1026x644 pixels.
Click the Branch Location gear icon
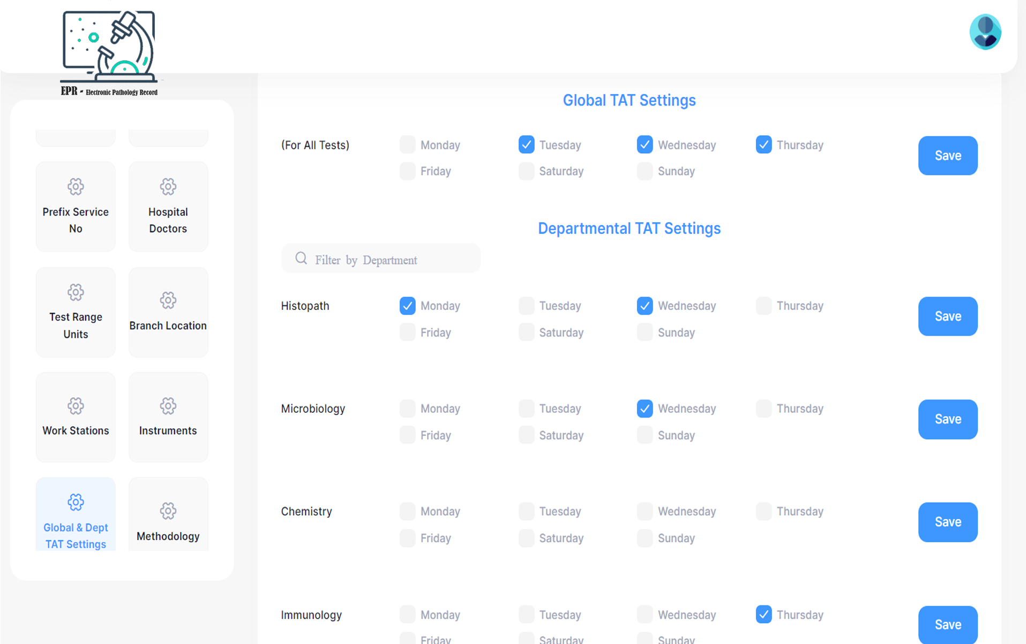pos(168,300)
